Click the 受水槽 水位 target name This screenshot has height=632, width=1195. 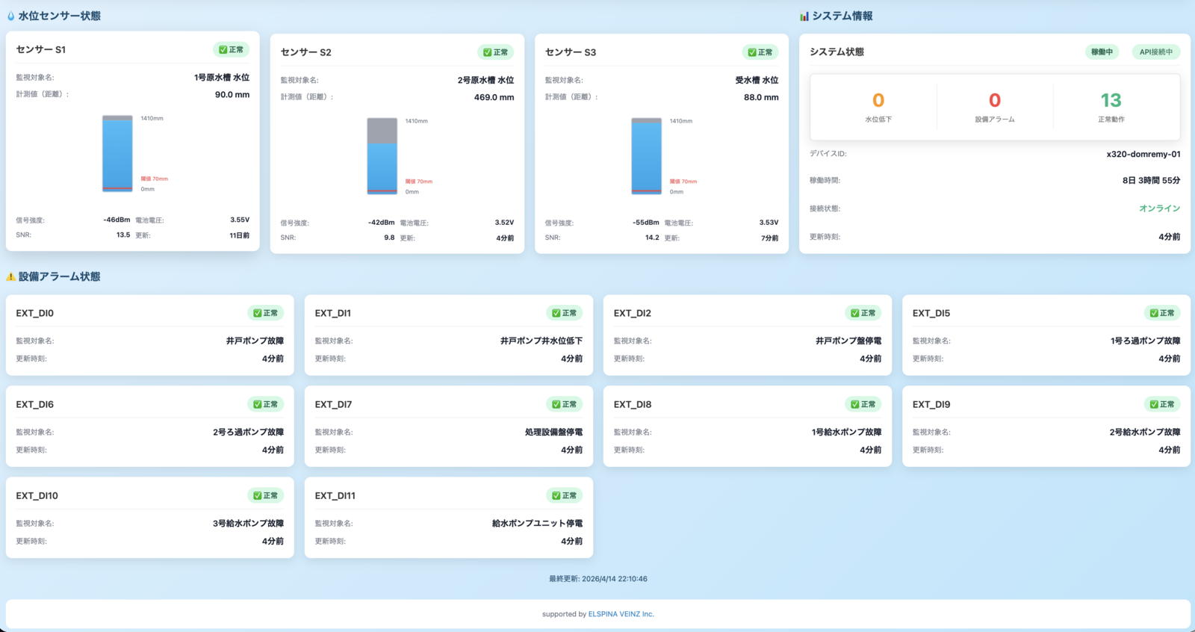click(757, 80)
